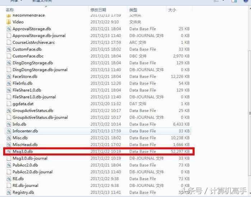This screenshot has width=251, height=197.
Task: Select file name Misc.db
Action: tap(20, 138)
